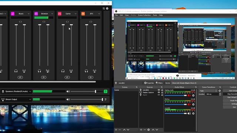This screenshot has height=133, width=237.
Task: Mute Game in the headphone monitor mix
Action: [x=63, y=71]
